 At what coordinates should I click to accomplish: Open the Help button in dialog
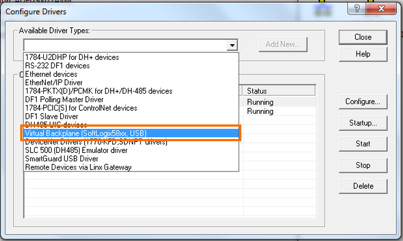click(363, 54)
